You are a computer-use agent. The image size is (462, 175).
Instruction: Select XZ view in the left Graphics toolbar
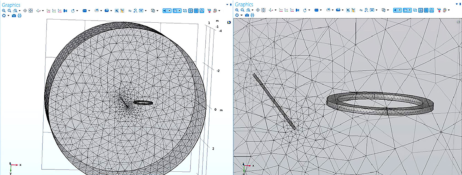click(60, 11)
